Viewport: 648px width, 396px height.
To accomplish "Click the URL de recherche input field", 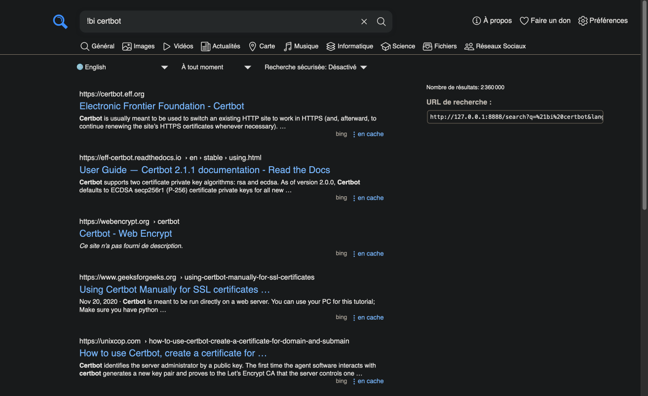I will tap(515, 116).
